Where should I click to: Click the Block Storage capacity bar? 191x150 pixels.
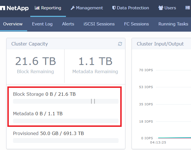pyautogui.click(x=66, y=101)
